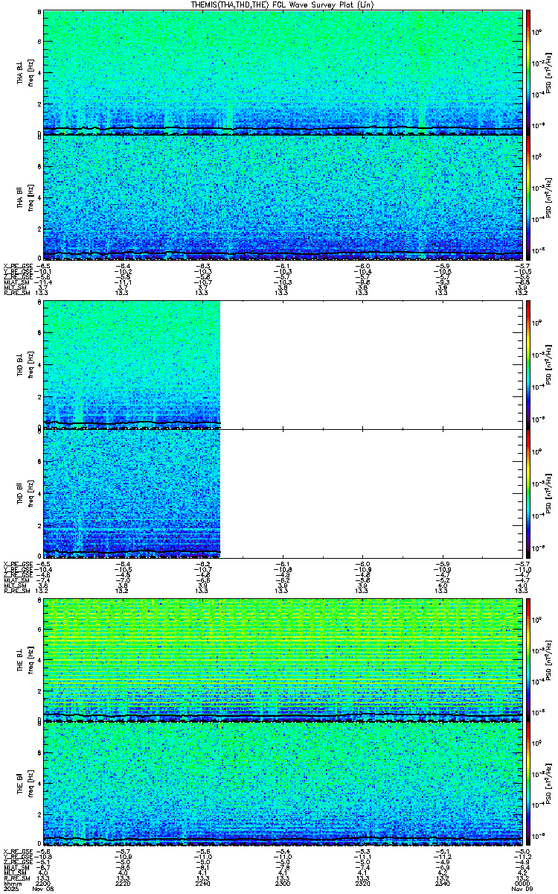
Task: Click the 2025 year label at bottom left
Action: click(x=11, y=889)
